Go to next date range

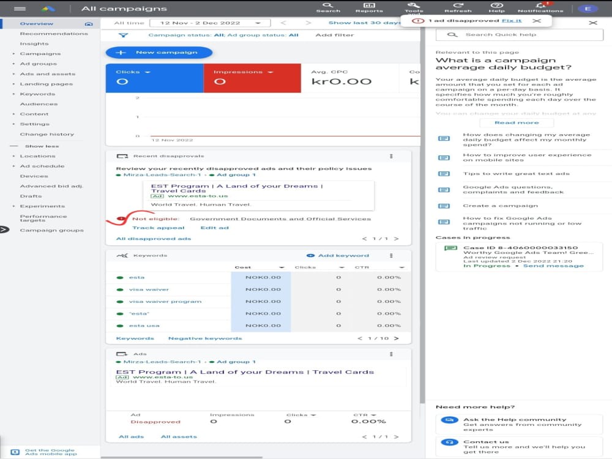click(308, 23)
